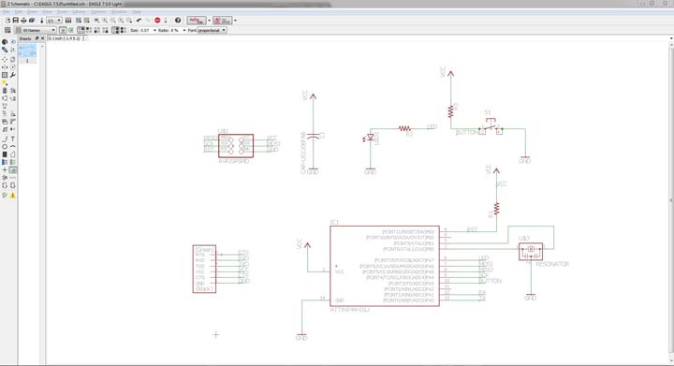Run the ERC check tool

pos(5,196)
